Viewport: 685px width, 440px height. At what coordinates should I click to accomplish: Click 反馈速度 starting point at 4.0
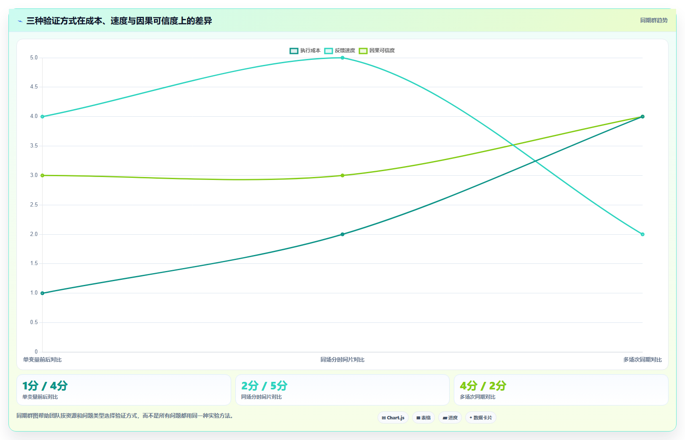(x=42, y=117)
